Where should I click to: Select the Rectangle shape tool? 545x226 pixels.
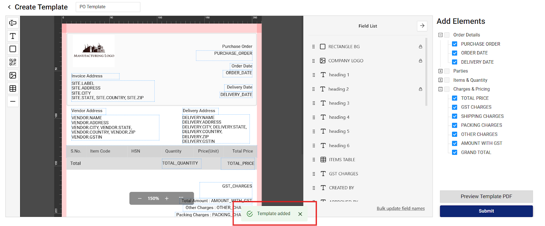[x=13, y=49]
